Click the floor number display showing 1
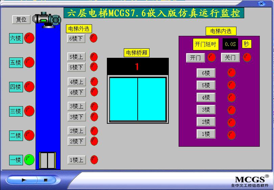The width and height of the screenshot is (274, 190). [x=138, y=67]
